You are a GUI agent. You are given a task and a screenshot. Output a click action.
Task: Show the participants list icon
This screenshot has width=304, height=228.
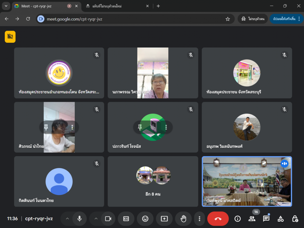(252, 219)
